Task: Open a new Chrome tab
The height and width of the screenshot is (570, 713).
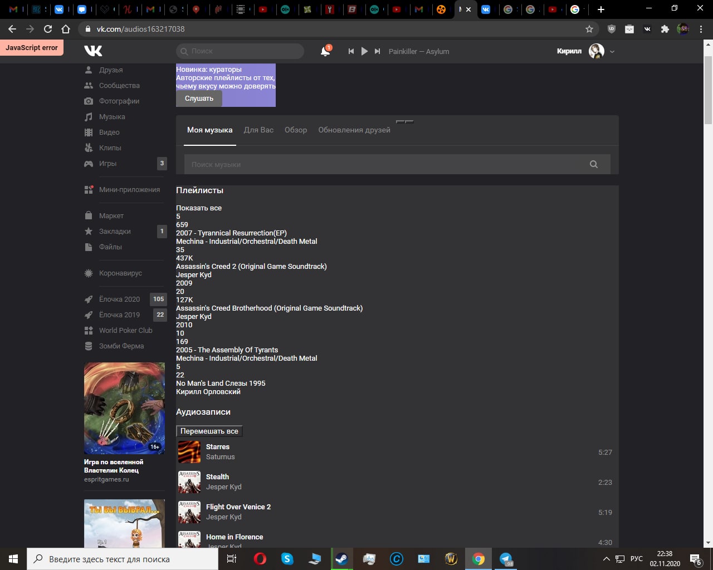Action: (x=600, y=9)
